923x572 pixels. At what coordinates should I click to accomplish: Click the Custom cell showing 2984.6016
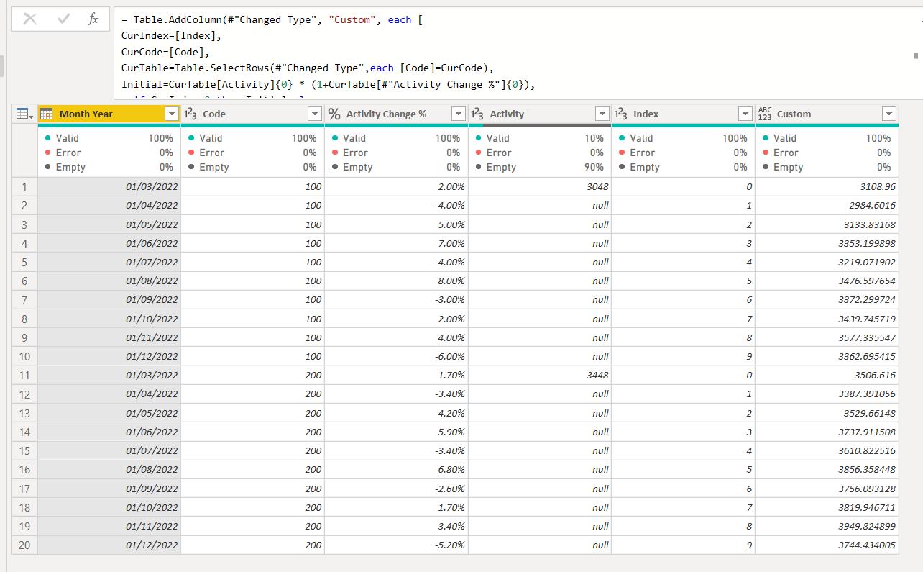click(x=827, y=205)
